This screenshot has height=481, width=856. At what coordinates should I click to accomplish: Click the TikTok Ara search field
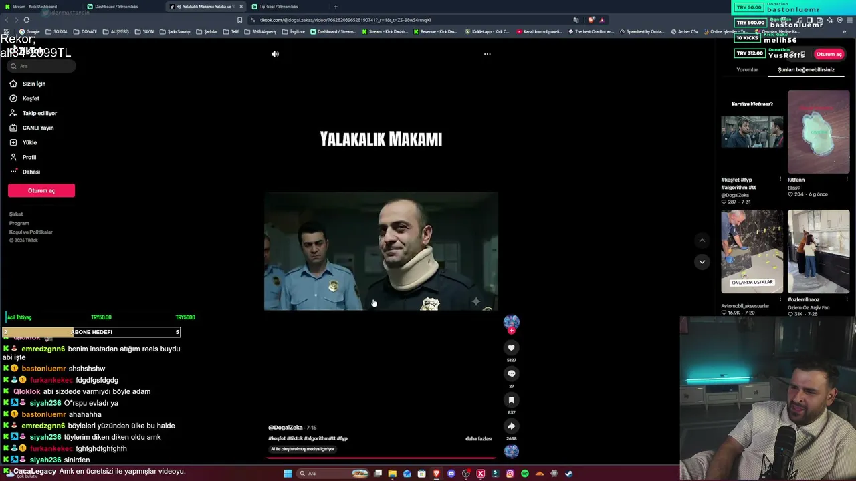(x=41, y=66)
